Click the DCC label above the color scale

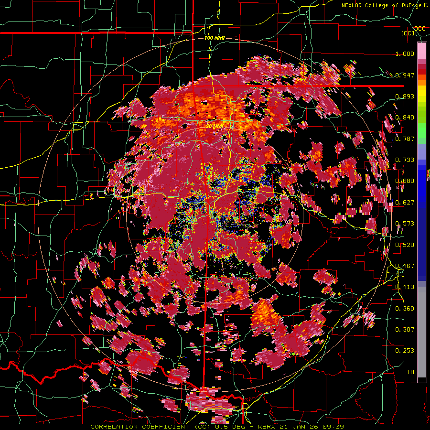tap(419, 29)
